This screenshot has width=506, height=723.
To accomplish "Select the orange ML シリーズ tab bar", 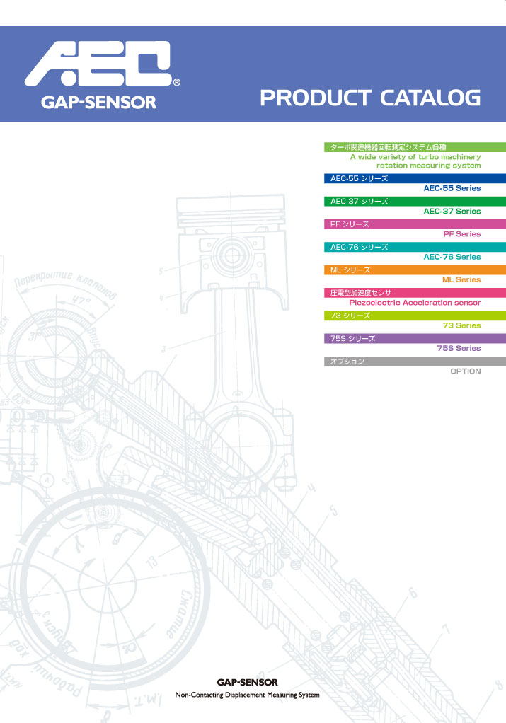I will click(414, 270).
